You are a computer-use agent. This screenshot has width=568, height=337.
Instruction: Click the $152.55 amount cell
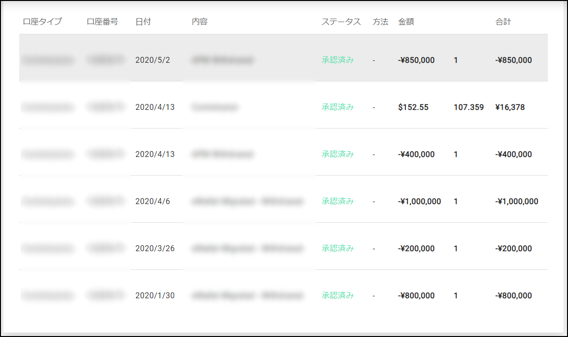[x=413, y=107]
